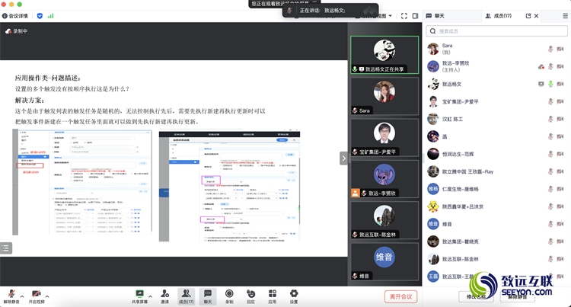Click the red 离开会议 button

tap(400, 296)
